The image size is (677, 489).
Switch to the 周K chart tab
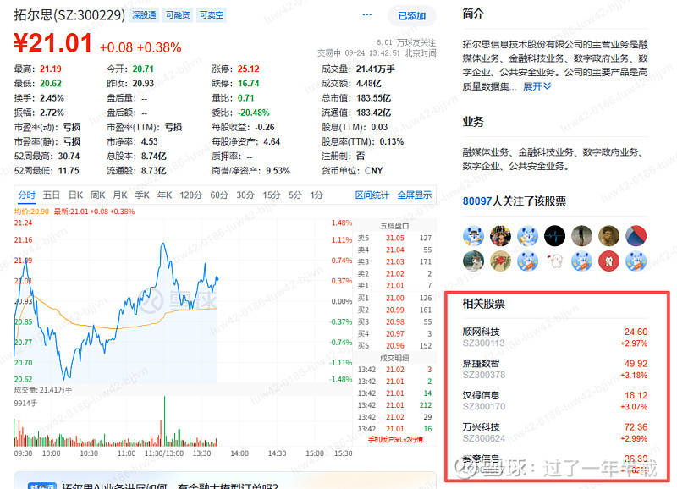[x=97, y=195]
